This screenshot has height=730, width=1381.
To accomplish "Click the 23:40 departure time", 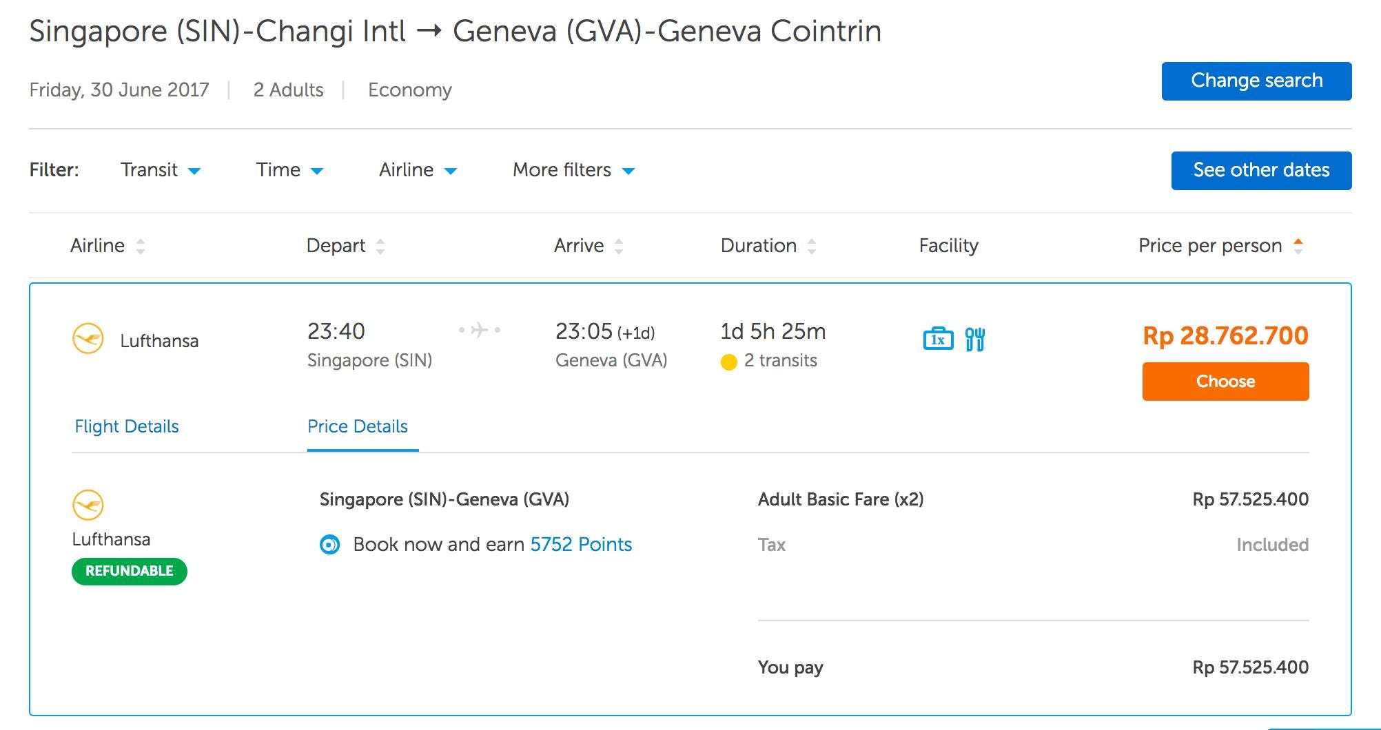I will pos(336,331).
